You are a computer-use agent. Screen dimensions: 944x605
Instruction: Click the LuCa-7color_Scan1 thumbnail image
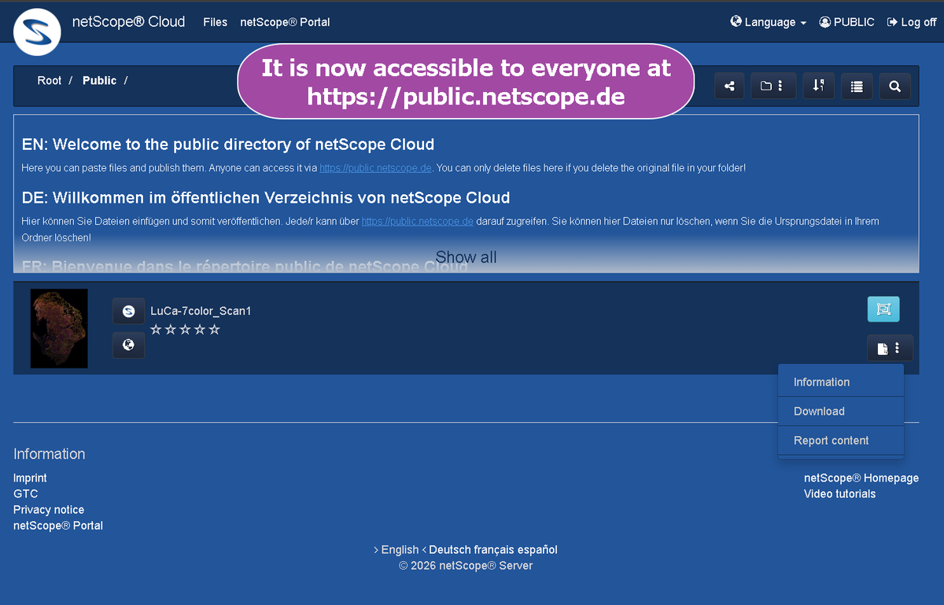tap(58, 328)
